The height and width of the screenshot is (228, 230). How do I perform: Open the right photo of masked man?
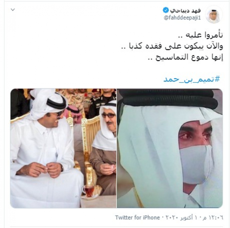[170, 148]
